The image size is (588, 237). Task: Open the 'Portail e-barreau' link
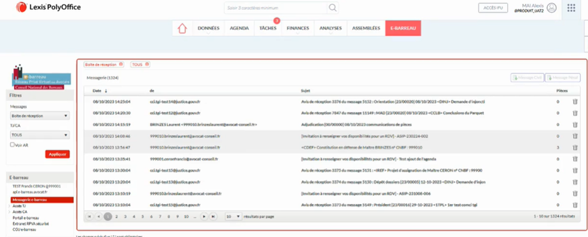(x=26, y=218)
